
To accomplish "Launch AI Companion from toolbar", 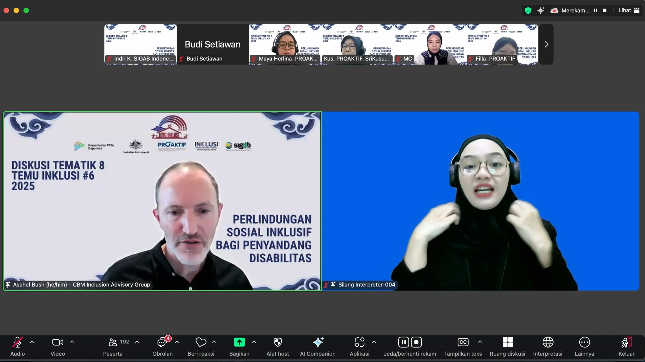I will coord(317,342).
